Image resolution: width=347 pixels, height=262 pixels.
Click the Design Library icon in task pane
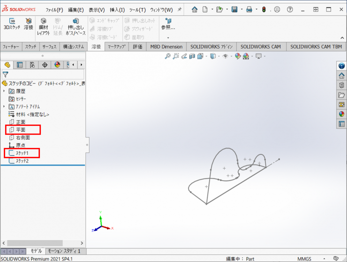tap(341, 85)
